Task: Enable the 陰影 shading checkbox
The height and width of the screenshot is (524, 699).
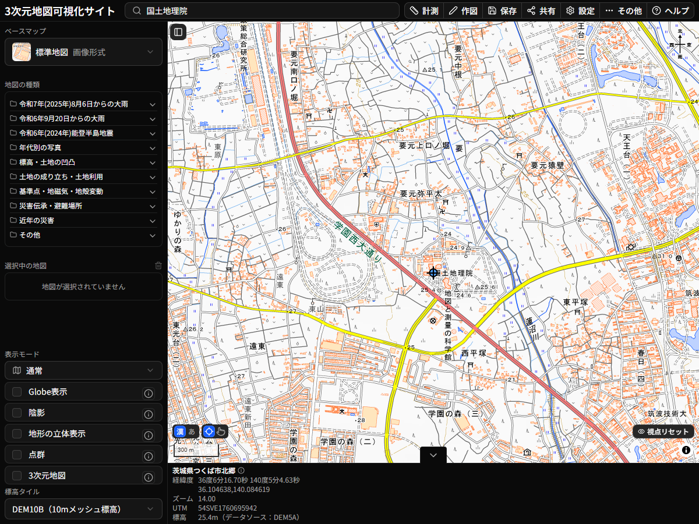Action: (17, 413)
